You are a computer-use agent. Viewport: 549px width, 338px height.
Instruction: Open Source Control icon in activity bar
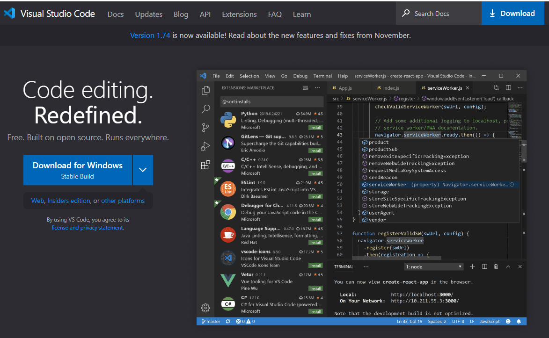pyautogui.click(x=205, y=128)
